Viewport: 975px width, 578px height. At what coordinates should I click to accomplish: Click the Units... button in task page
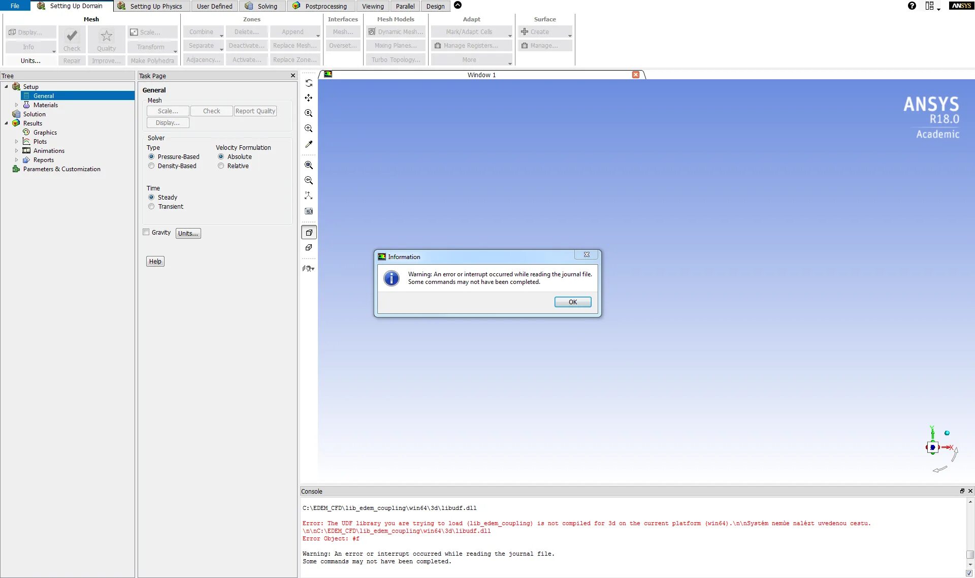click(x=188, y=234)
